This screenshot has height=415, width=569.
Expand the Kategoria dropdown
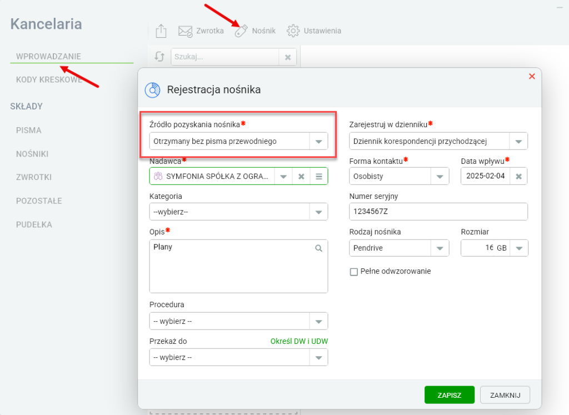coord(318,212)
